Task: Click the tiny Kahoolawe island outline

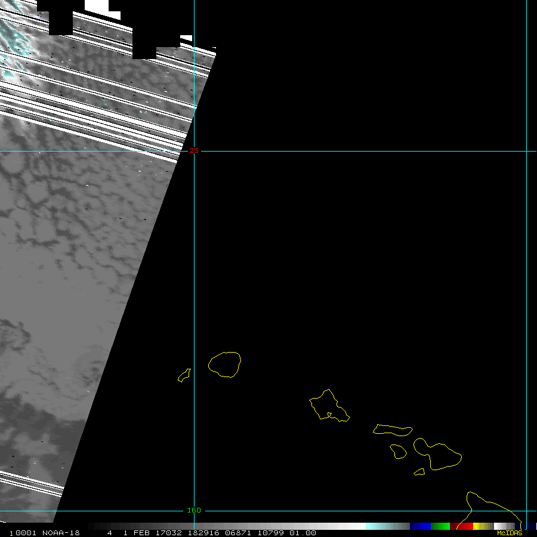Action: (419, 472)
